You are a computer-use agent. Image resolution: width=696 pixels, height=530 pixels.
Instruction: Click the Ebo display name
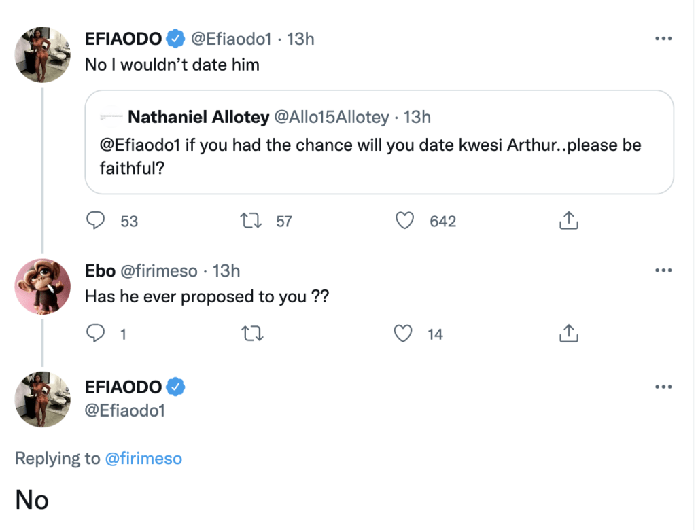tap(100, 271)
